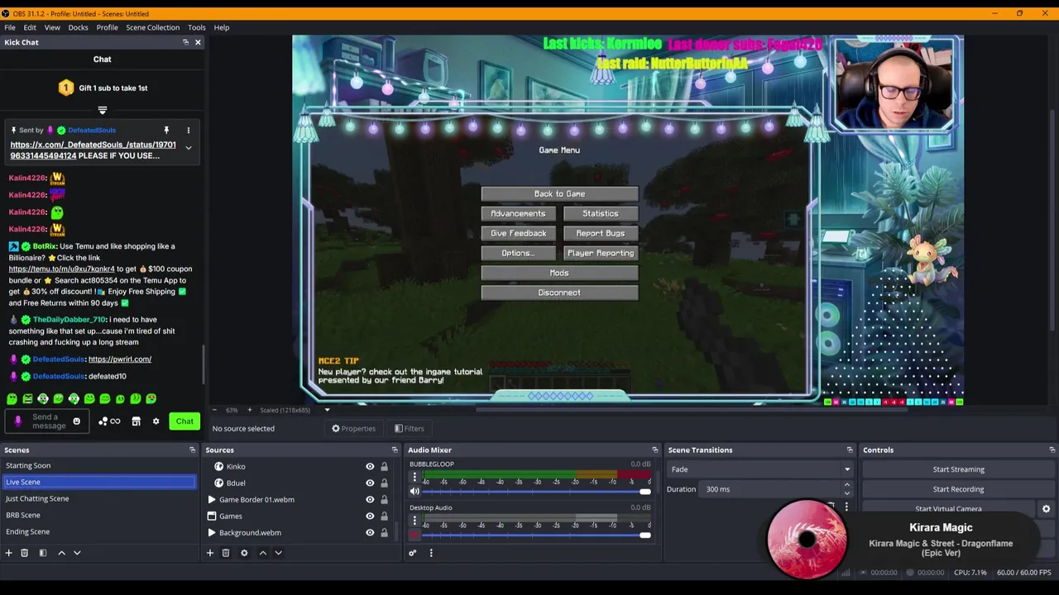
Task: Open source Filters button
Action: coord(410,428)
